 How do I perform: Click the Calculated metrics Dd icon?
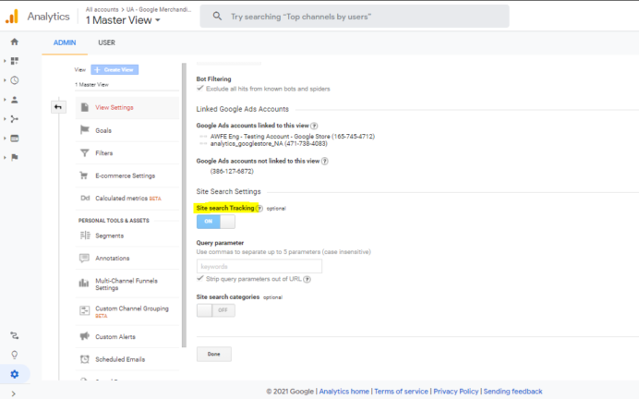pos(85,198)
